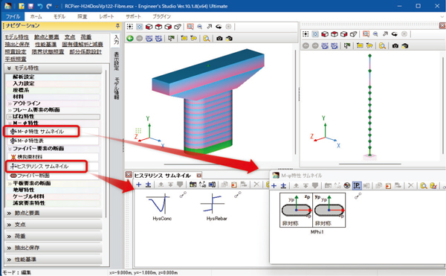Click the save disk icon in title bar

(30, 6)
